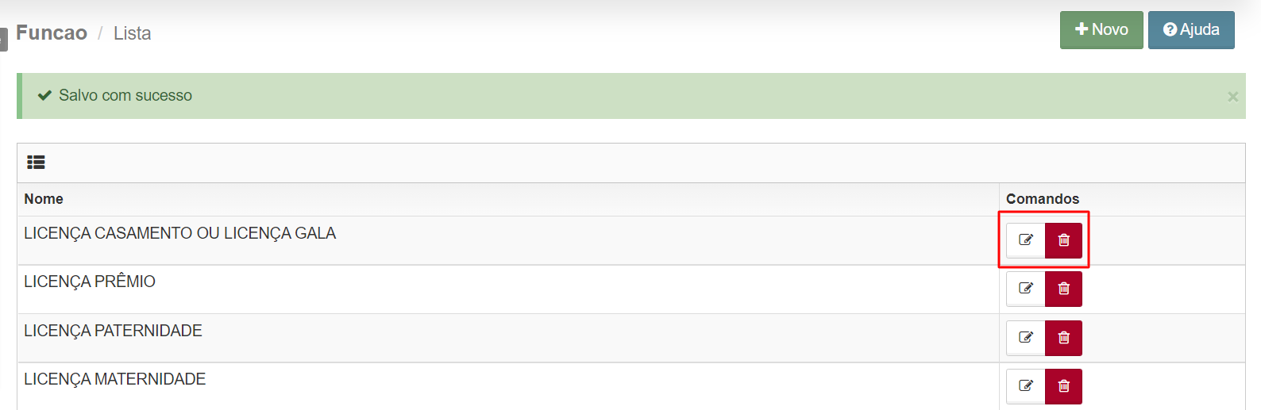Edit the LICENÇA PATERNIDADE entry
1261x410 pixels.
pyautogui.click(x=1026, y=338)
